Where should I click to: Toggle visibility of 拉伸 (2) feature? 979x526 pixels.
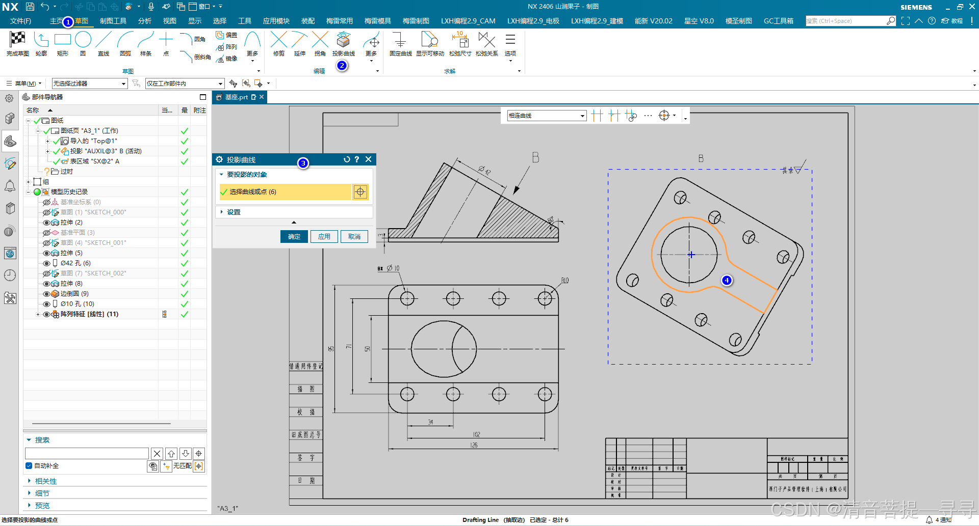click(46, 223)
